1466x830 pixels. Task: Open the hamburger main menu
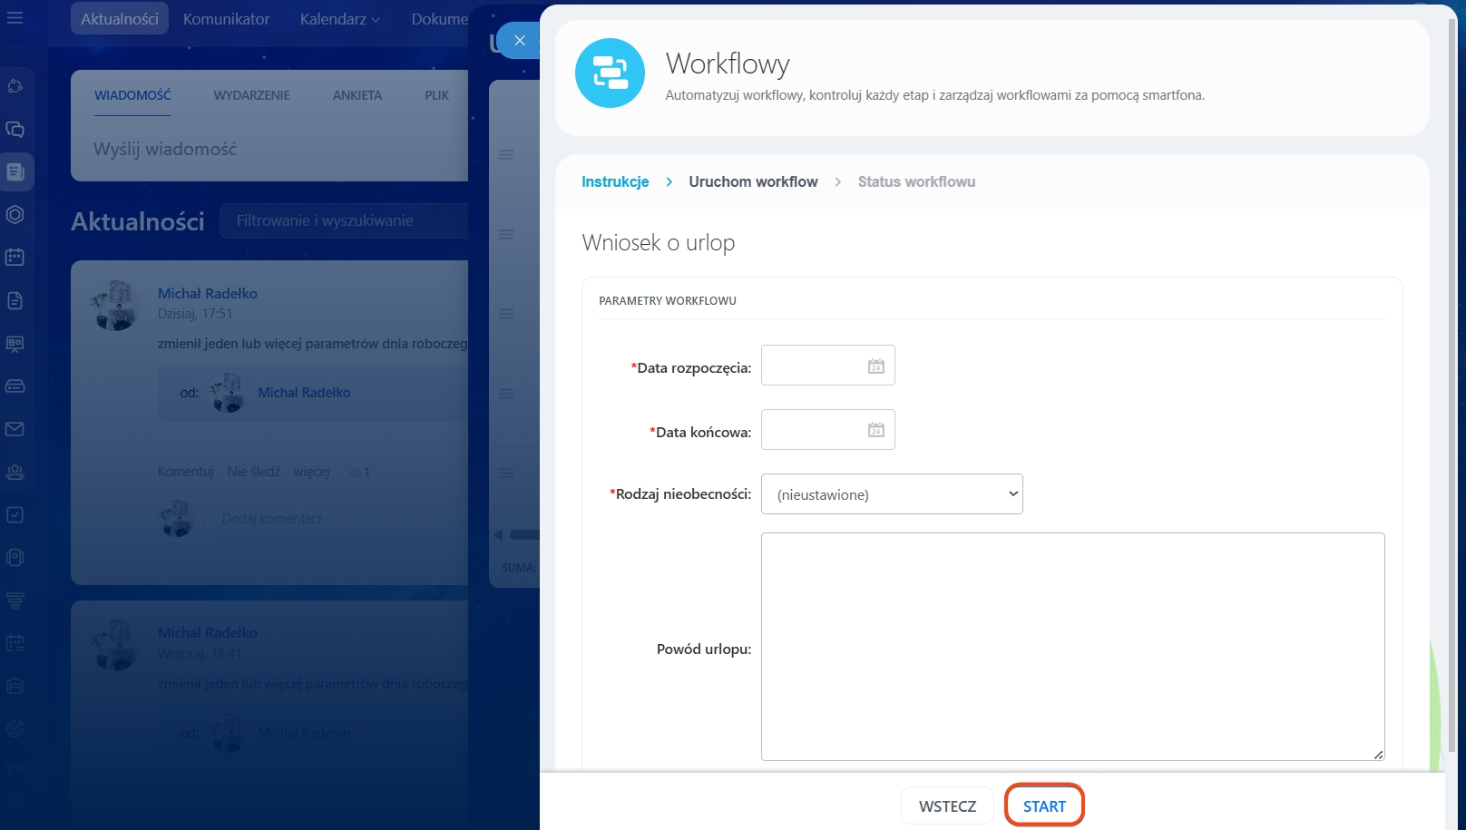click(x=15, y=17)
